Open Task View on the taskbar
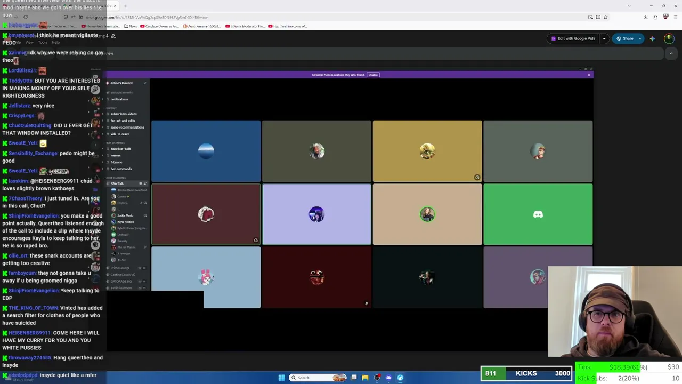This screenshot has height=384, width=682. [354, 378]
